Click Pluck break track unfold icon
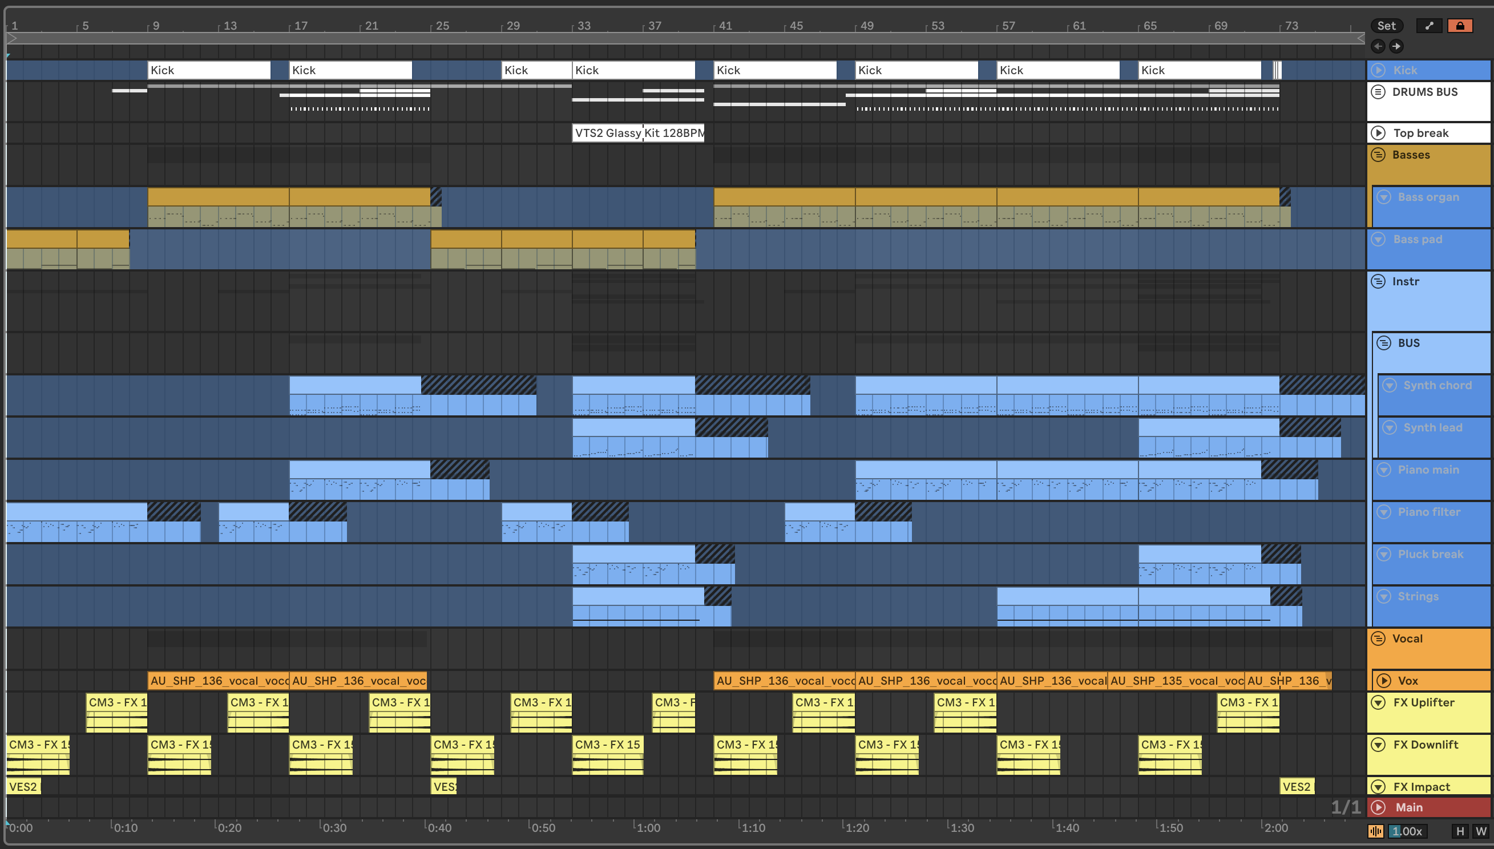Screen dimensions: 1494x849 (1383, 554)
